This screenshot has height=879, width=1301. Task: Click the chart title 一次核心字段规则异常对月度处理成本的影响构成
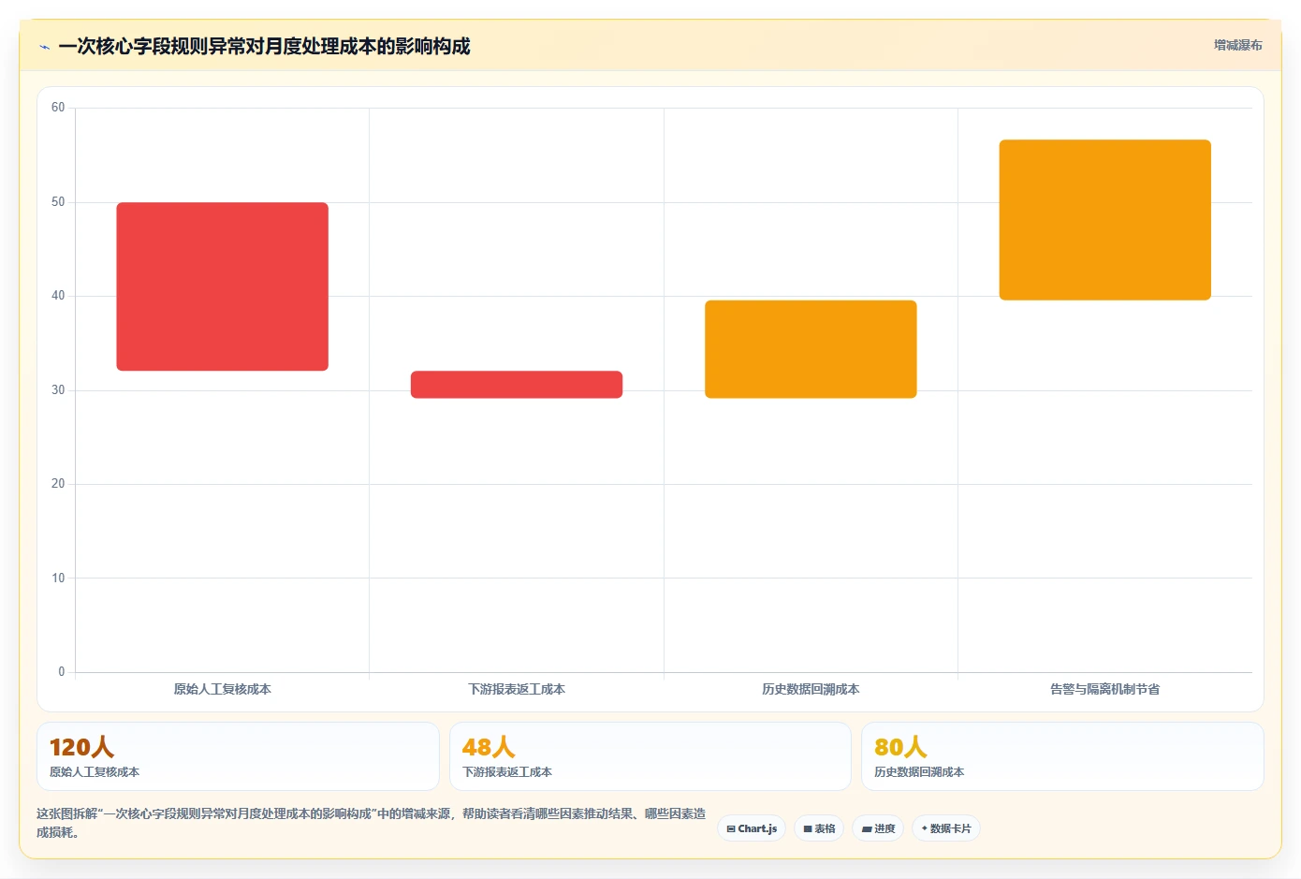pyautogui.click(x=264, y=46)
